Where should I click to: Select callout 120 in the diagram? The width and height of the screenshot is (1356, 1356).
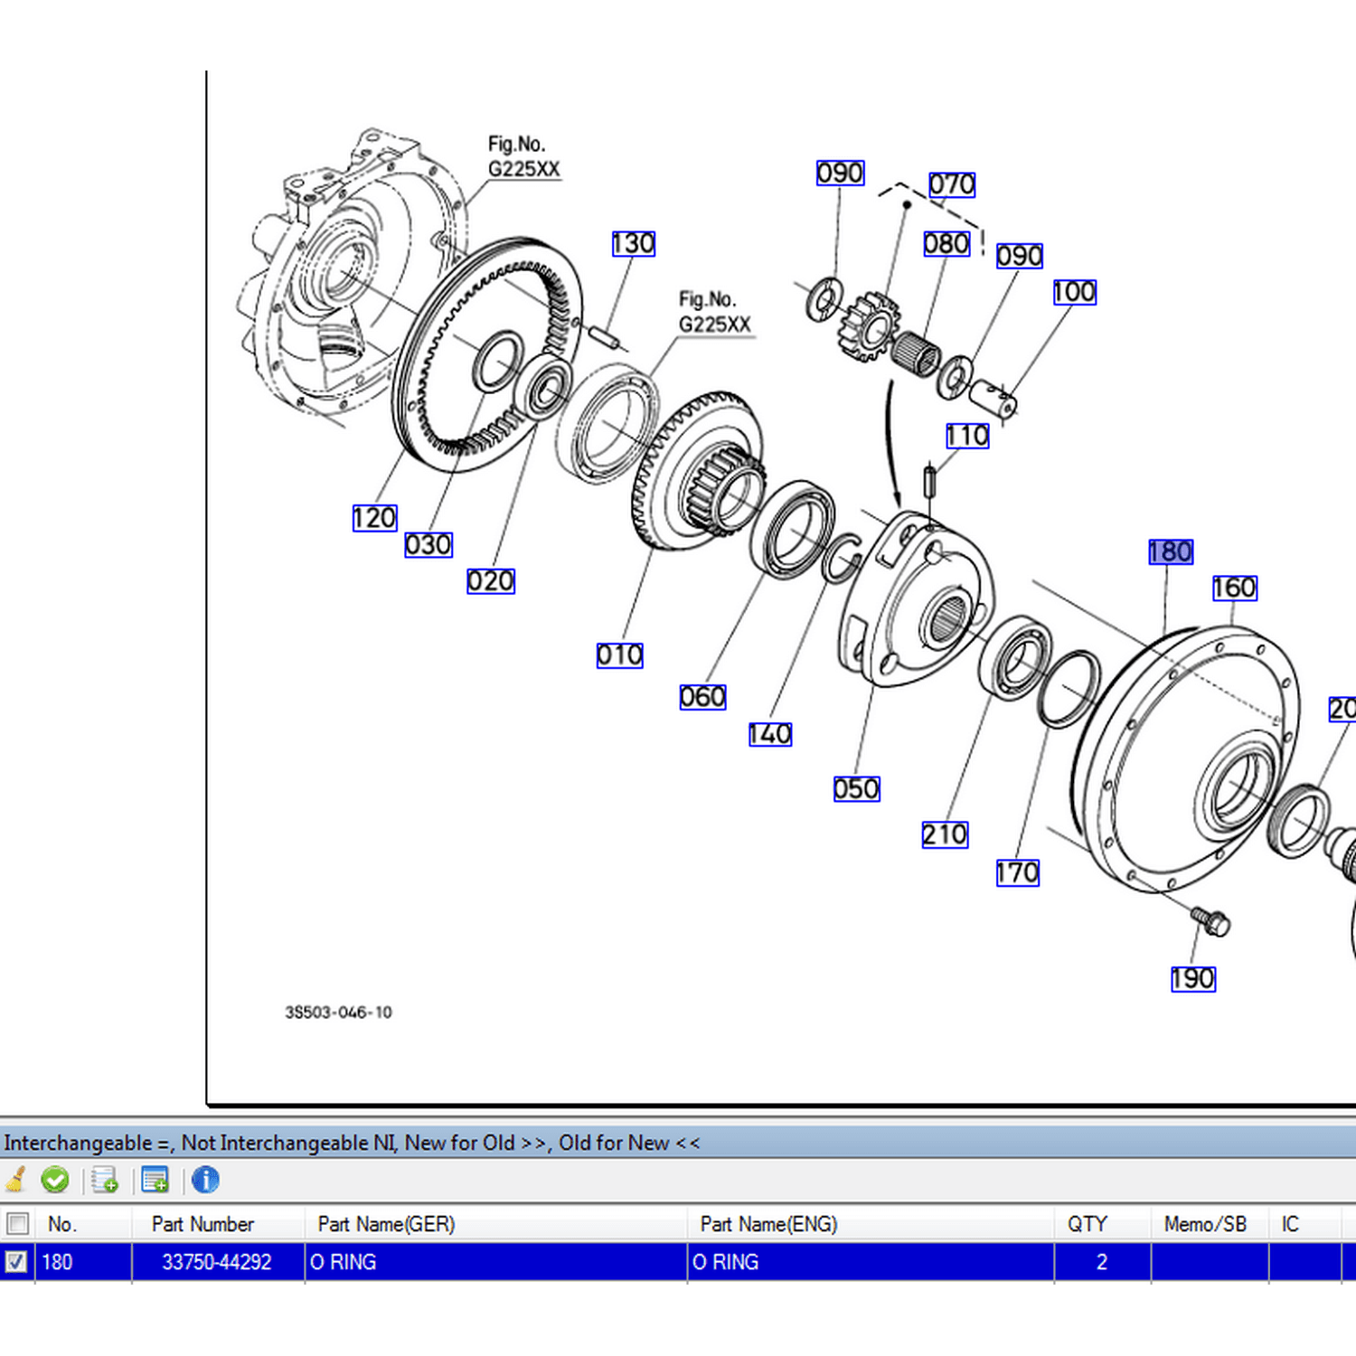[375, 518]
